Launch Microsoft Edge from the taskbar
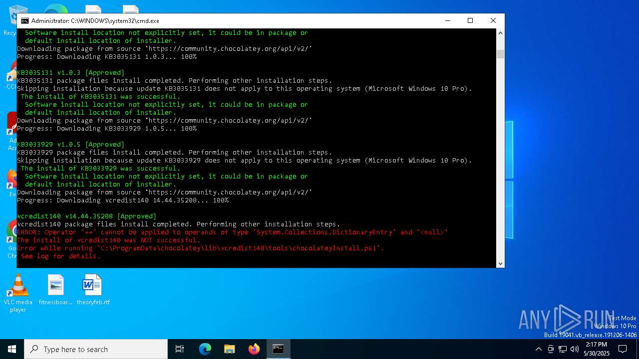 coord(205,349)
